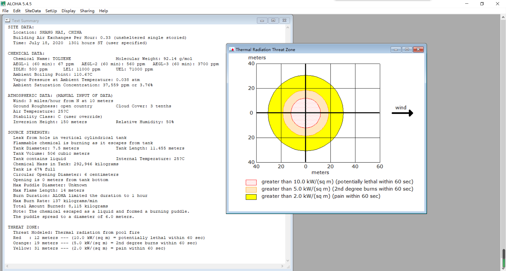Open the SetUp menu
This screenshot has width=506, height=271.
51,11
